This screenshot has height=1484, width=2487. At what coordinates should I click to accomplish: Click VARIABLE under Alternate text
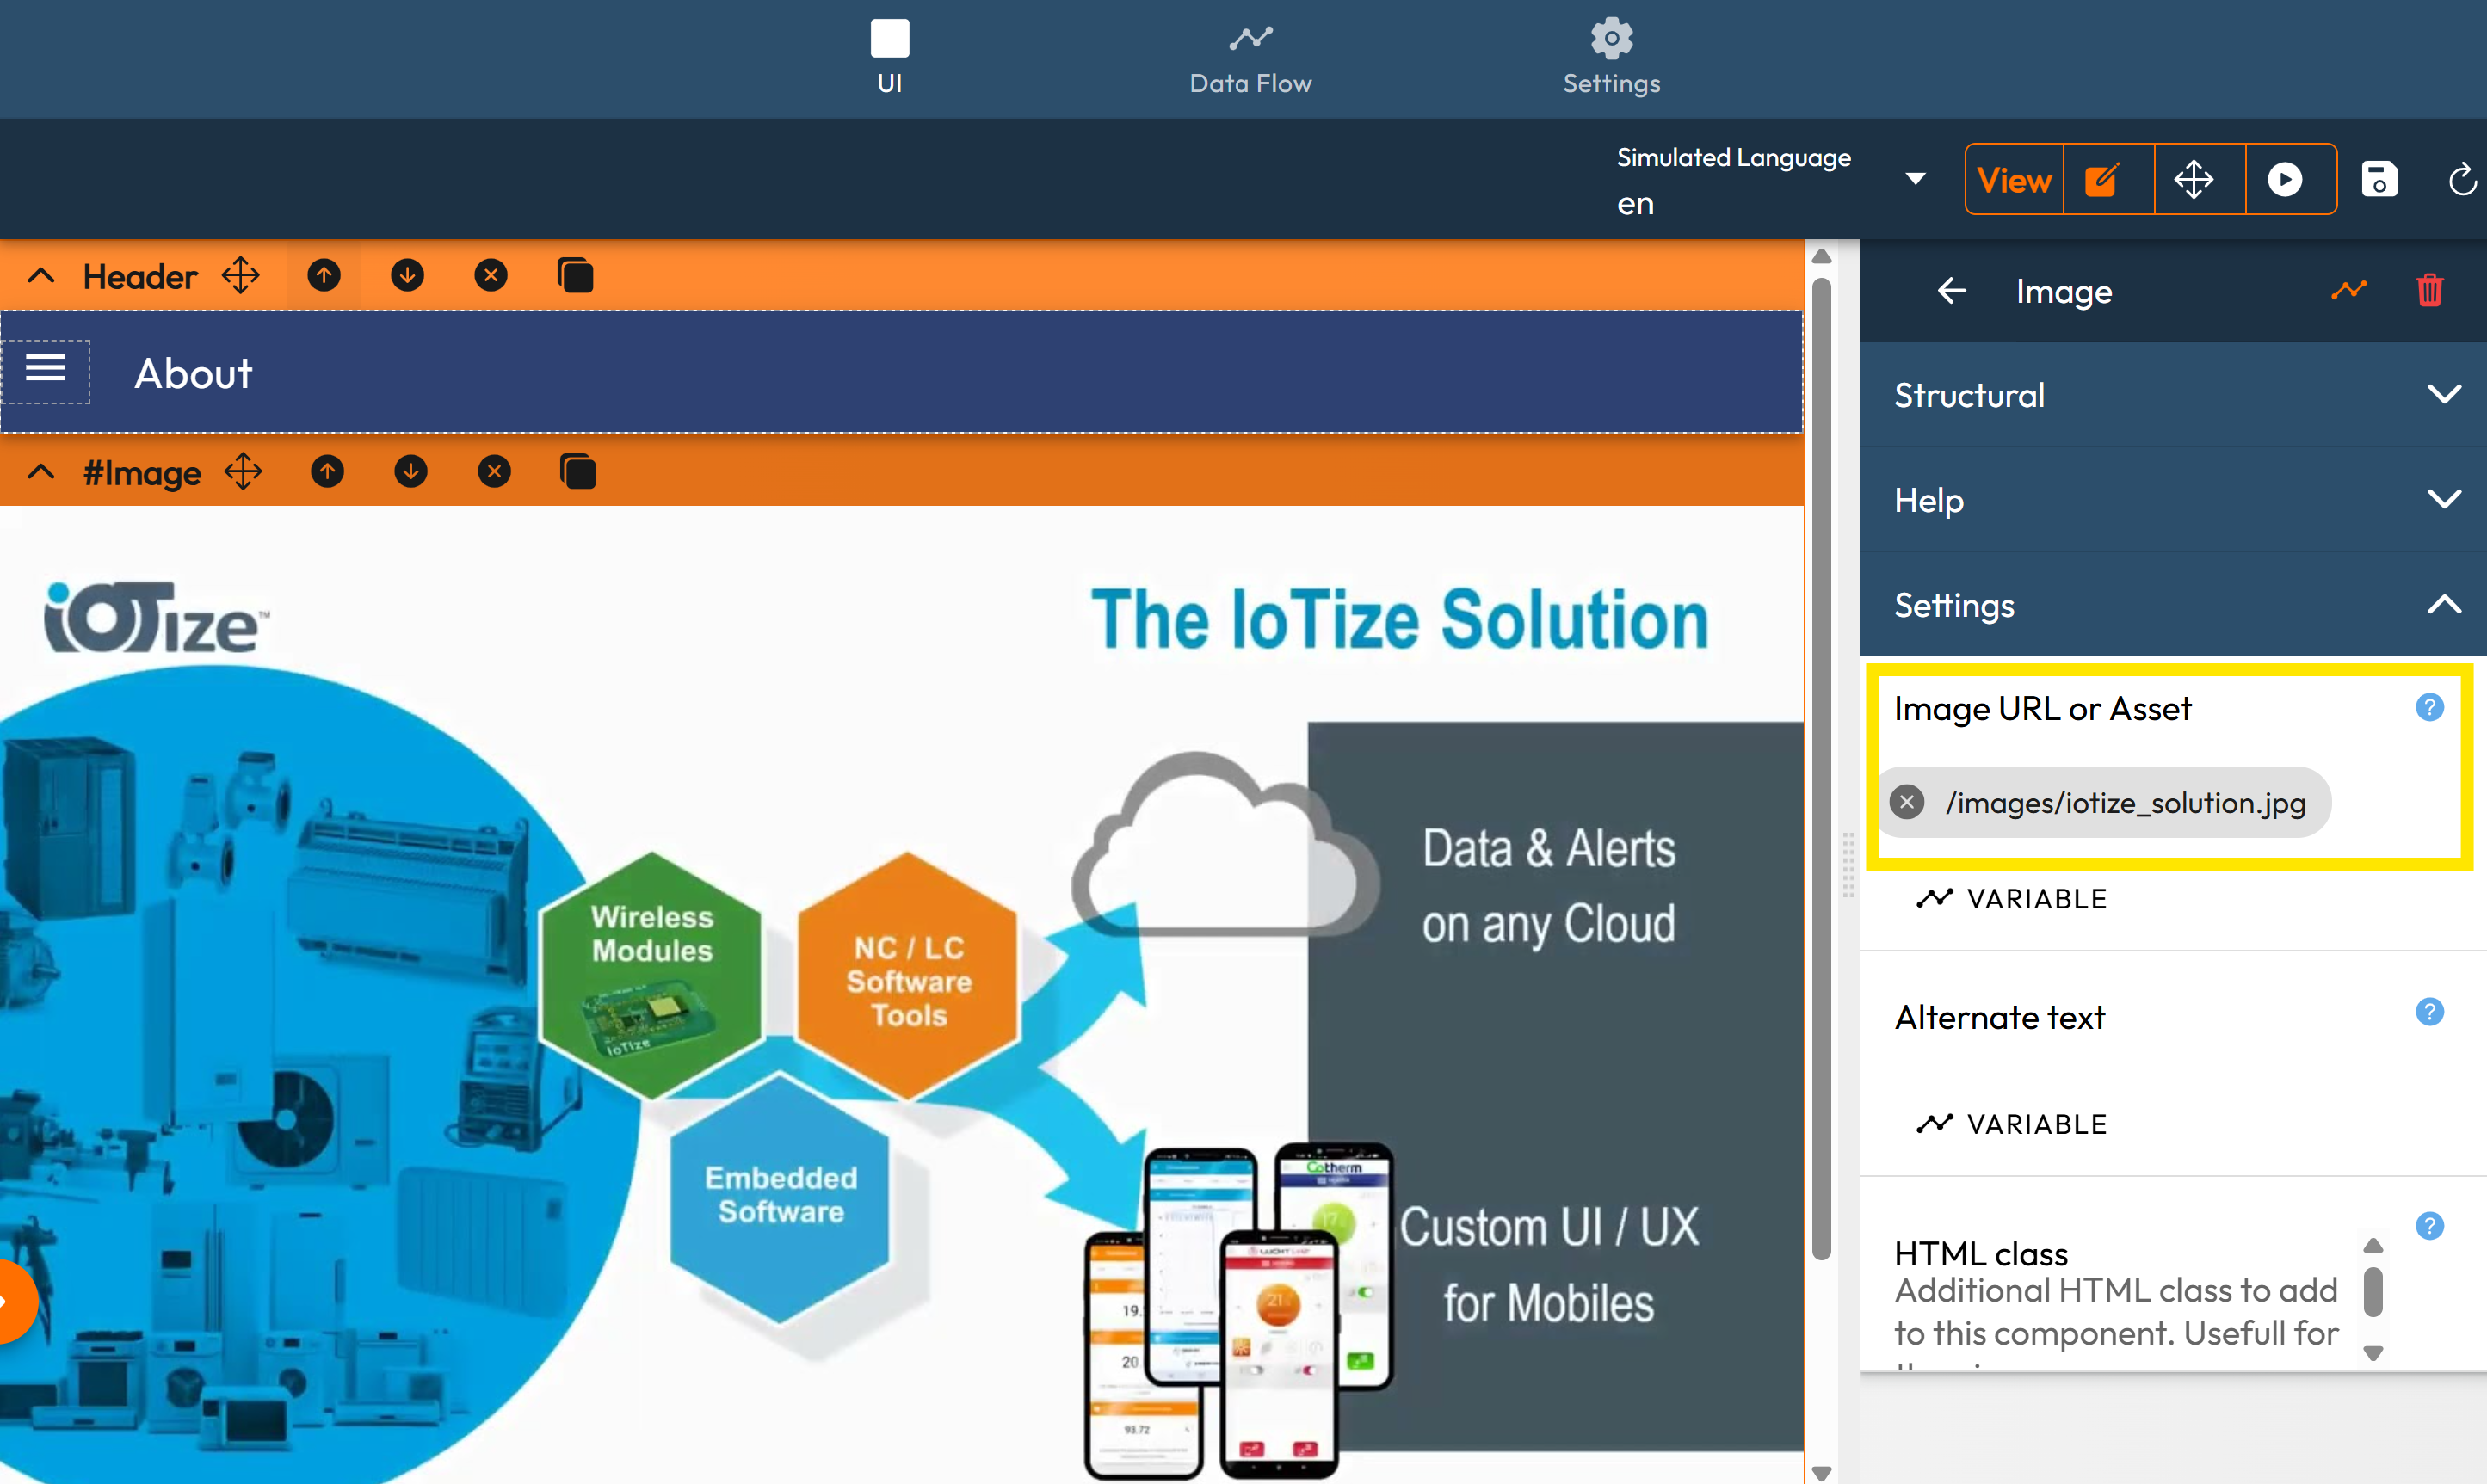[2012, 1124]
